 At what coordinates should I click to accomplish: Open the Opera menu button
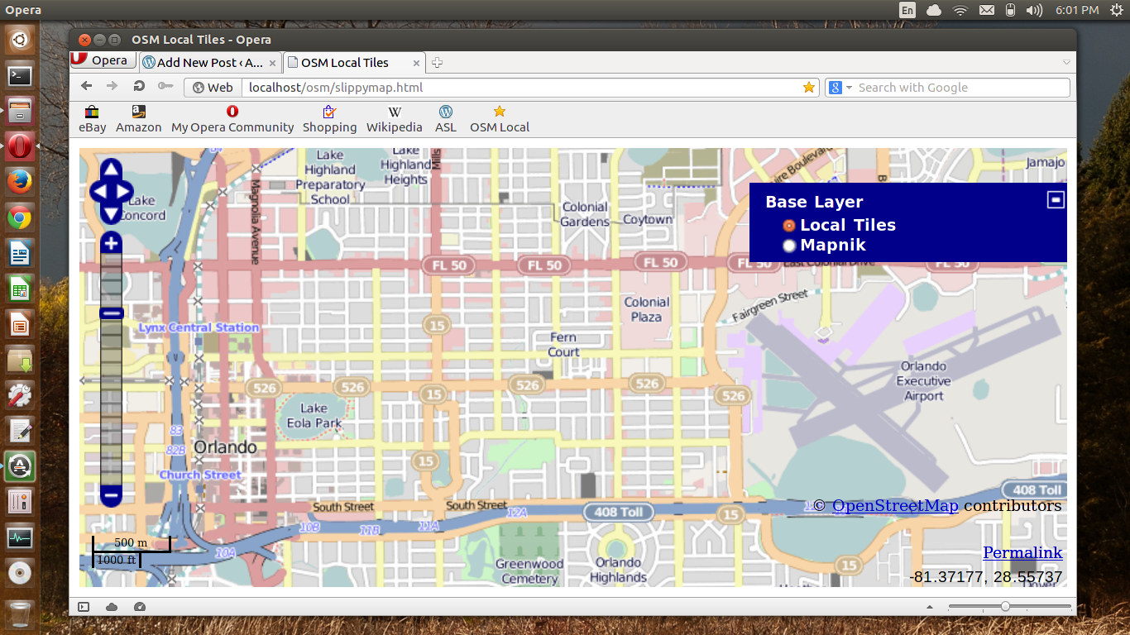pyautogui.click(x=103, y=60)
